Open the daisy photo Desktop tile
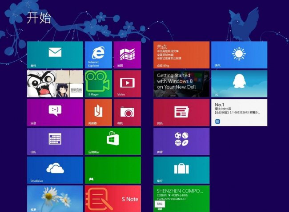Image resolution: width=289 pixels, height=212 pixels. click(x=55, y=199)
